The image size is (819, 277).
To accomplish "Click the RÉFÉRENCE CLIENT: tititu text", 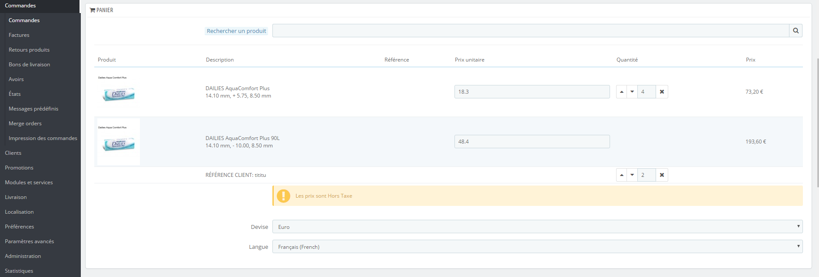I will (x=235, y=175).
